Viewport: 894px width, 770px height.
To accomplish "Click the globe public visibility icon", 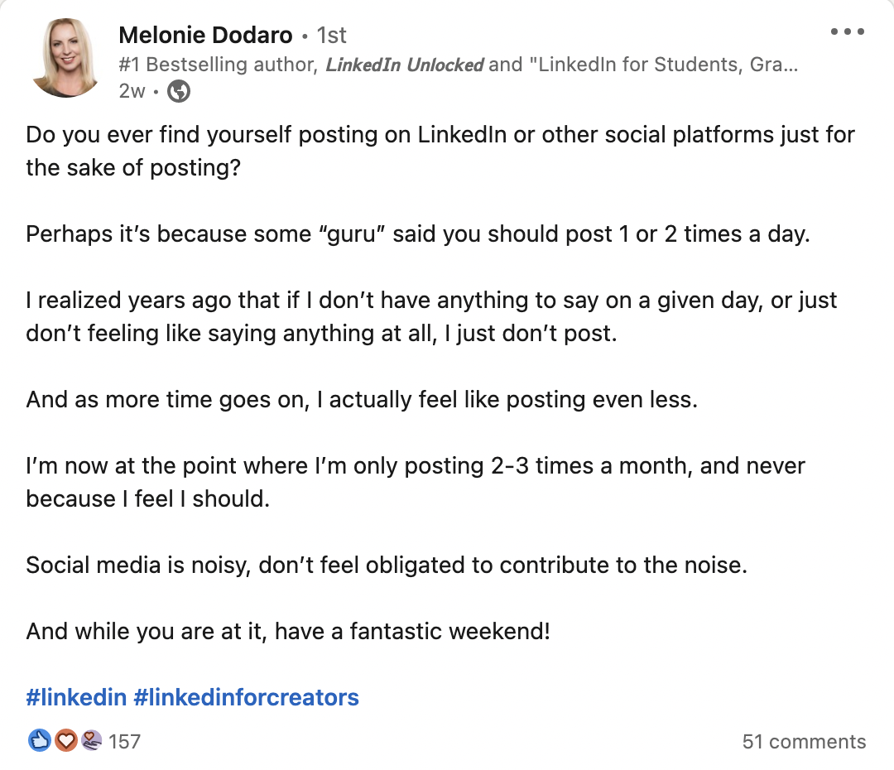I will [179, 91].
